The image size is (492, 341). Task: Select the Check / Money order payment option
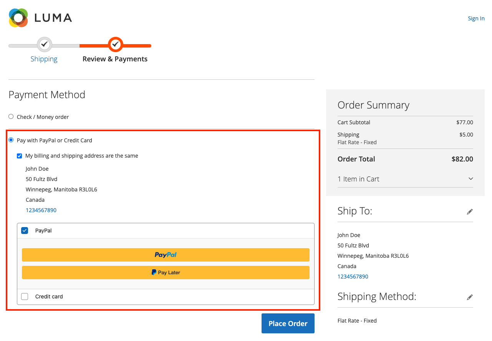(11, 116)
